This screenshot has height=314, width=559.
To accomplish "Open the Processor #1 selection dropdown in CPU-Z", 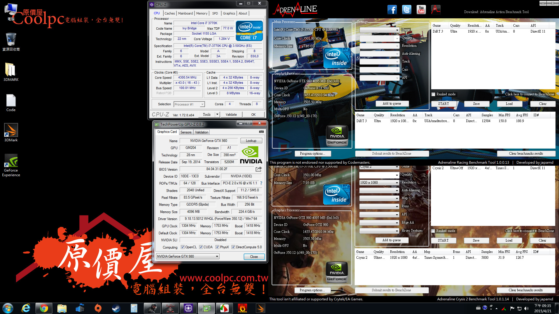I will (x=189, y=104).
